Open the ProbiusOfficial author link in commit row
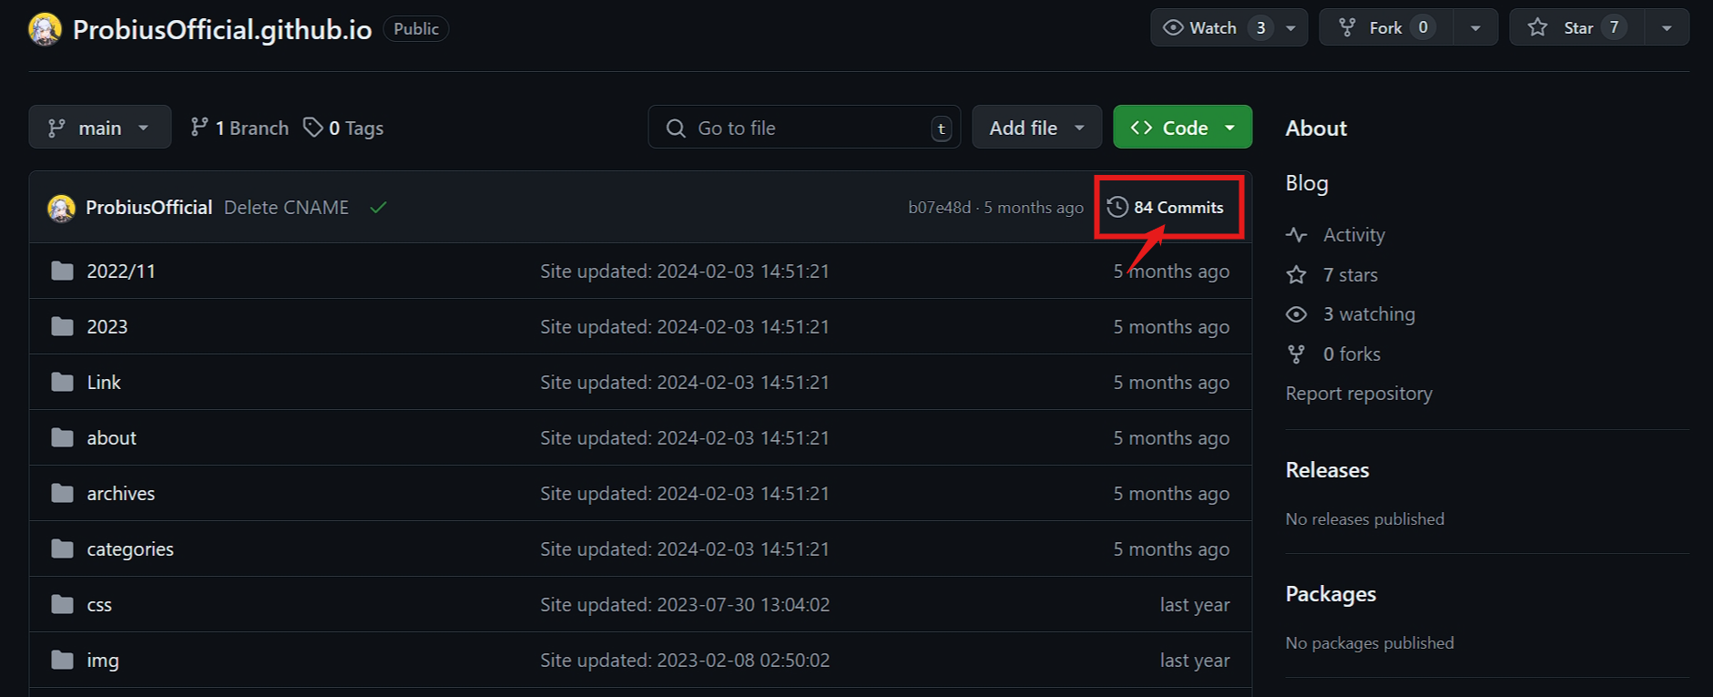The width and height of the screenshot is (1713, 697). click(x=149, y=208)
